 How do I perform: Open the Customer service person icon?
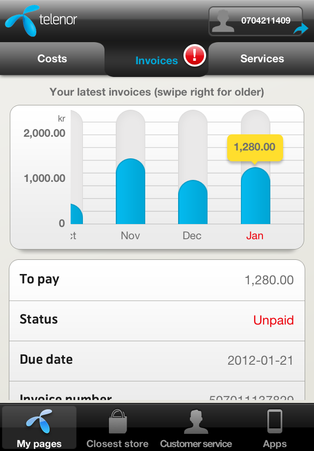tap(196, 421)
